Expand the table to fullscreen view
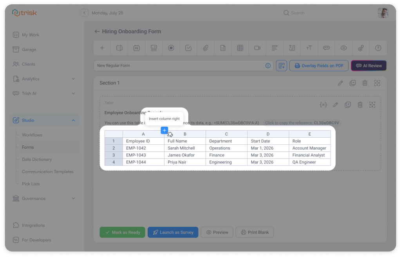This screenshot has height=257, width=401. pyautogui.click(x=372, y=105)
